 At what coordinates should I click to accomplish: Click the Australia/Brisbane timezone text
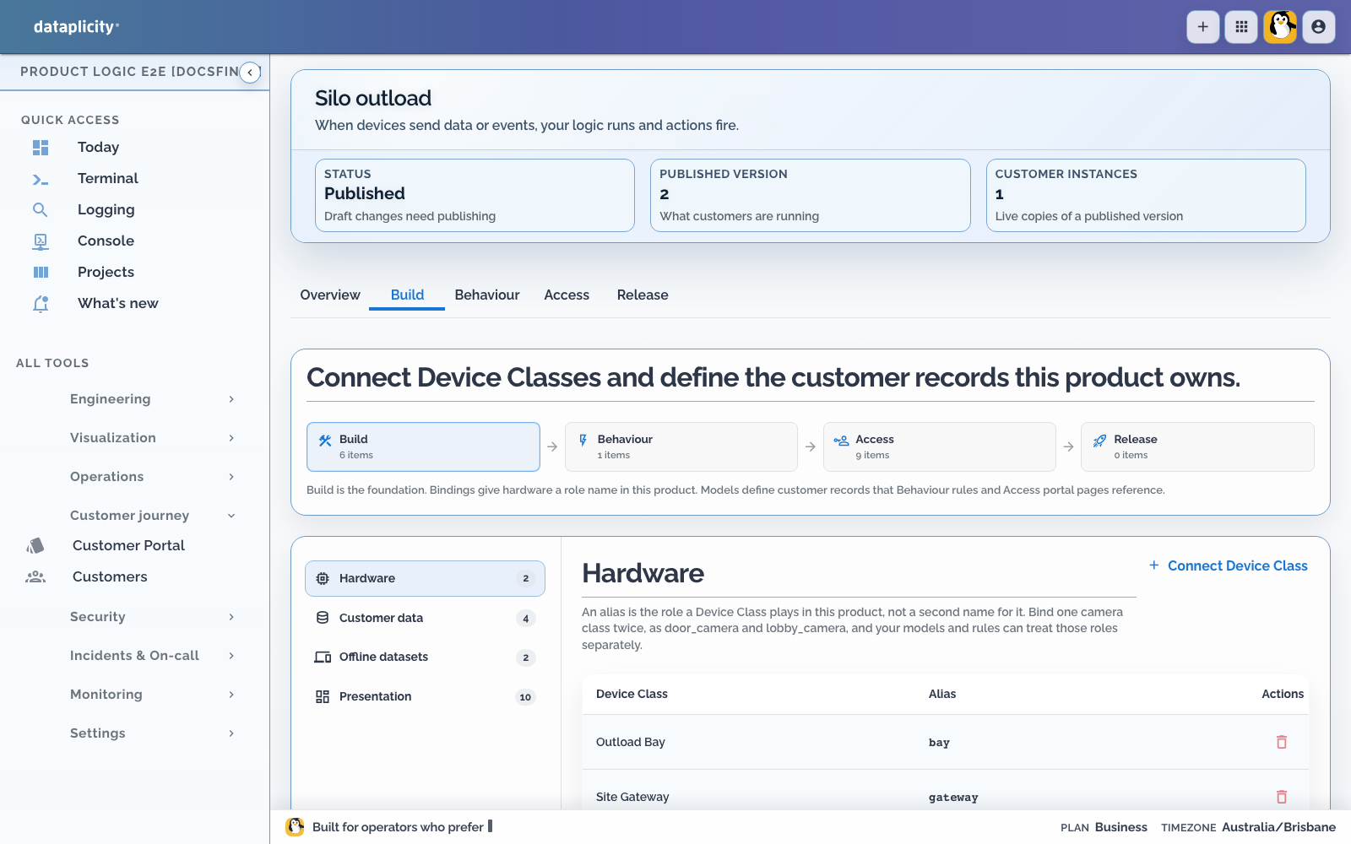tap(1278, 827)
